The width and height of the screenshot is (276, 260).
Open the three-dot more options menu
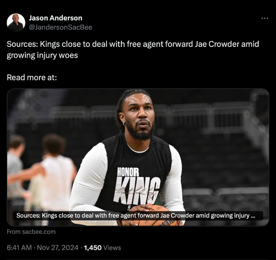click(x=265, y=18)
